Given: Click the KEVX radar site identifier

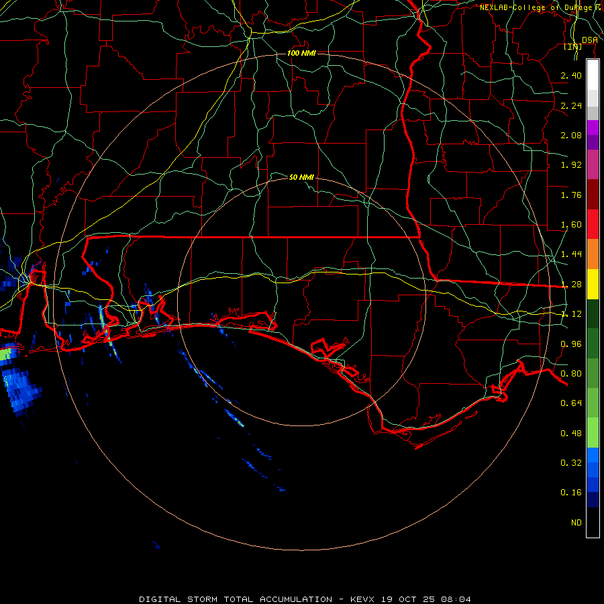Looking at the screenshot, I should (x=363, y=599).
